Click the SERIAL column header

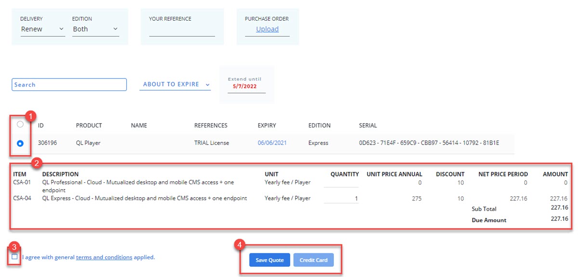[368, 126]
